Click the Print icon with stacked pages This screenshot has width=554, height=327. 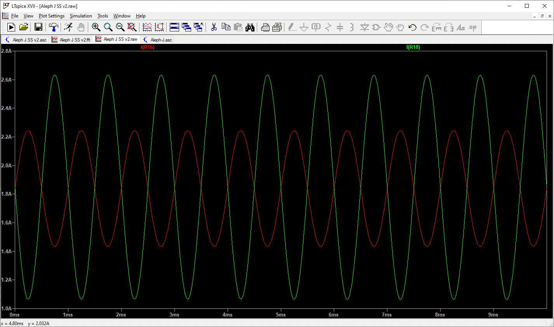pyautogui.click(x=277, y=27)
